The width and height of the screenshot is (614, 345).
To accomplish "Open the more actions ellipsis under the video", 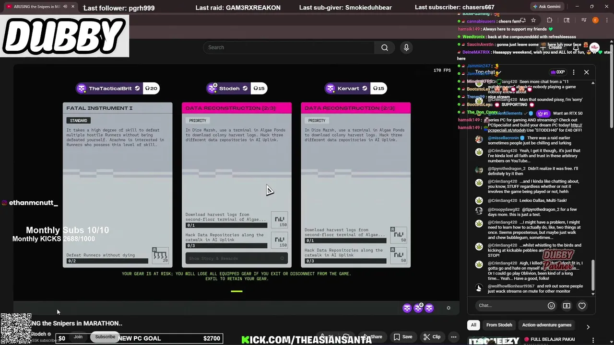I will [453, 337].
